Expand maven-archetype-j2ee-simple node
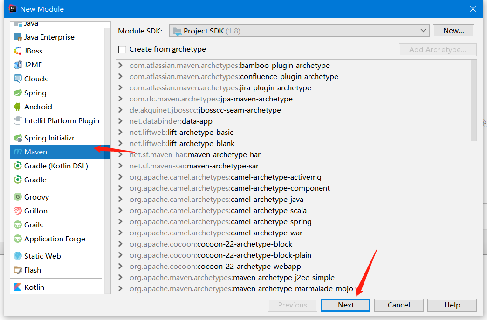The width and height of the screenshot is (487, 320). (x=121, y=278)
